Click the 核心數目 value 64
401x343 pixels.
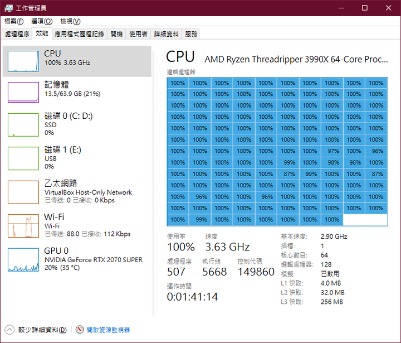tap(324, 255)
